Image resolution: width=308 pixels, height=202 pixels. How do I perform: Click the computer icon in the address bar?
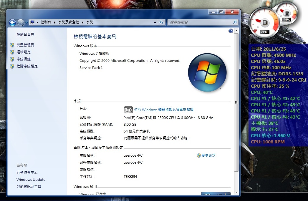click(x=33, y=22)
